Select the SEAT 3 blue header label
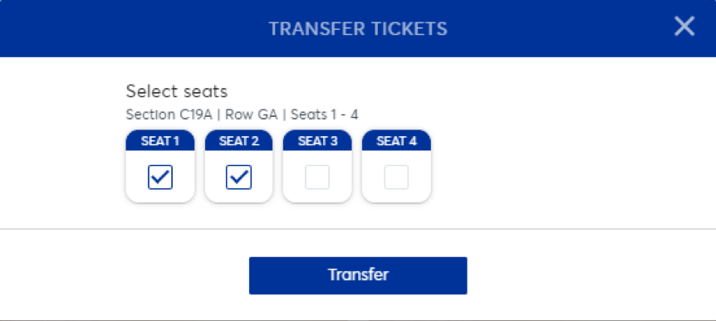This screenshot has width=716, height=321. click(317, 141)
